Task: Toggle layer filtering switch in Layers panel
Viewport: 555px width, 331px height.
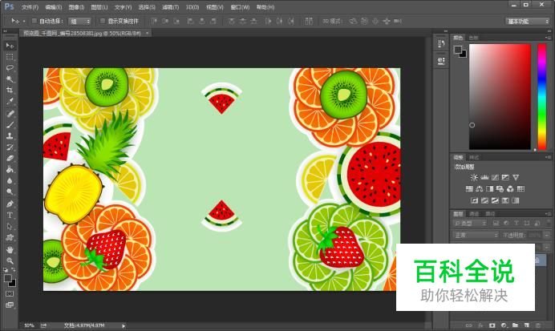Action: pyautogui.click(x=549, y=223)
